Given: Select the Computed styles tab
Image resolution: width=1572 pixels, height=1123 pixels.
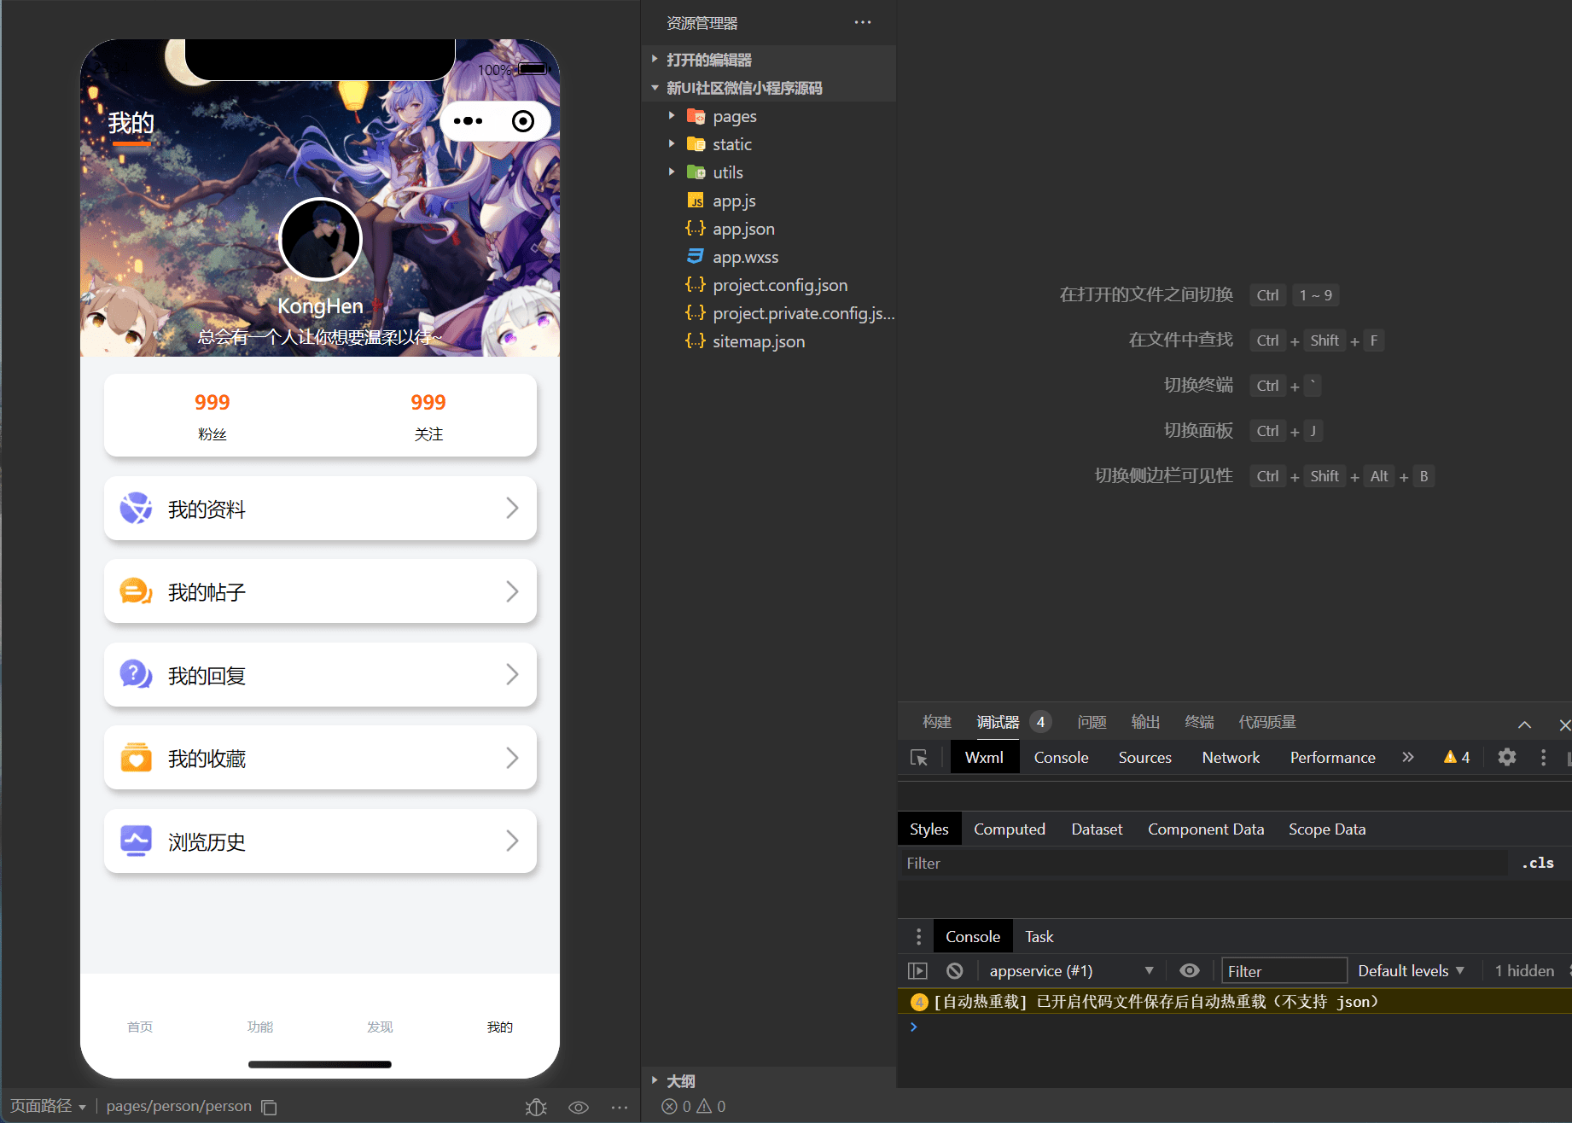Looking at the screenshot, I should (x=1010, y=829).
